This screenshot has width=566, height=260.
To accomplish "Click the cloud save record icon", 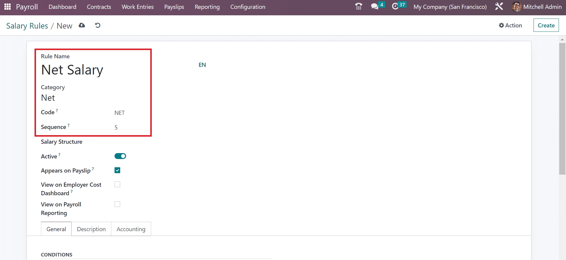I will (x=82, y=26).
